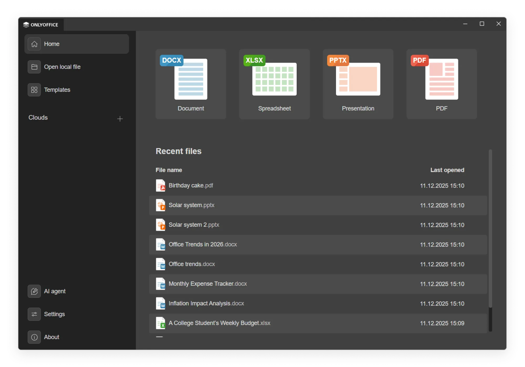Add a cloud with the plus icon
The image size is (525, 367).
tap(120, 119)
